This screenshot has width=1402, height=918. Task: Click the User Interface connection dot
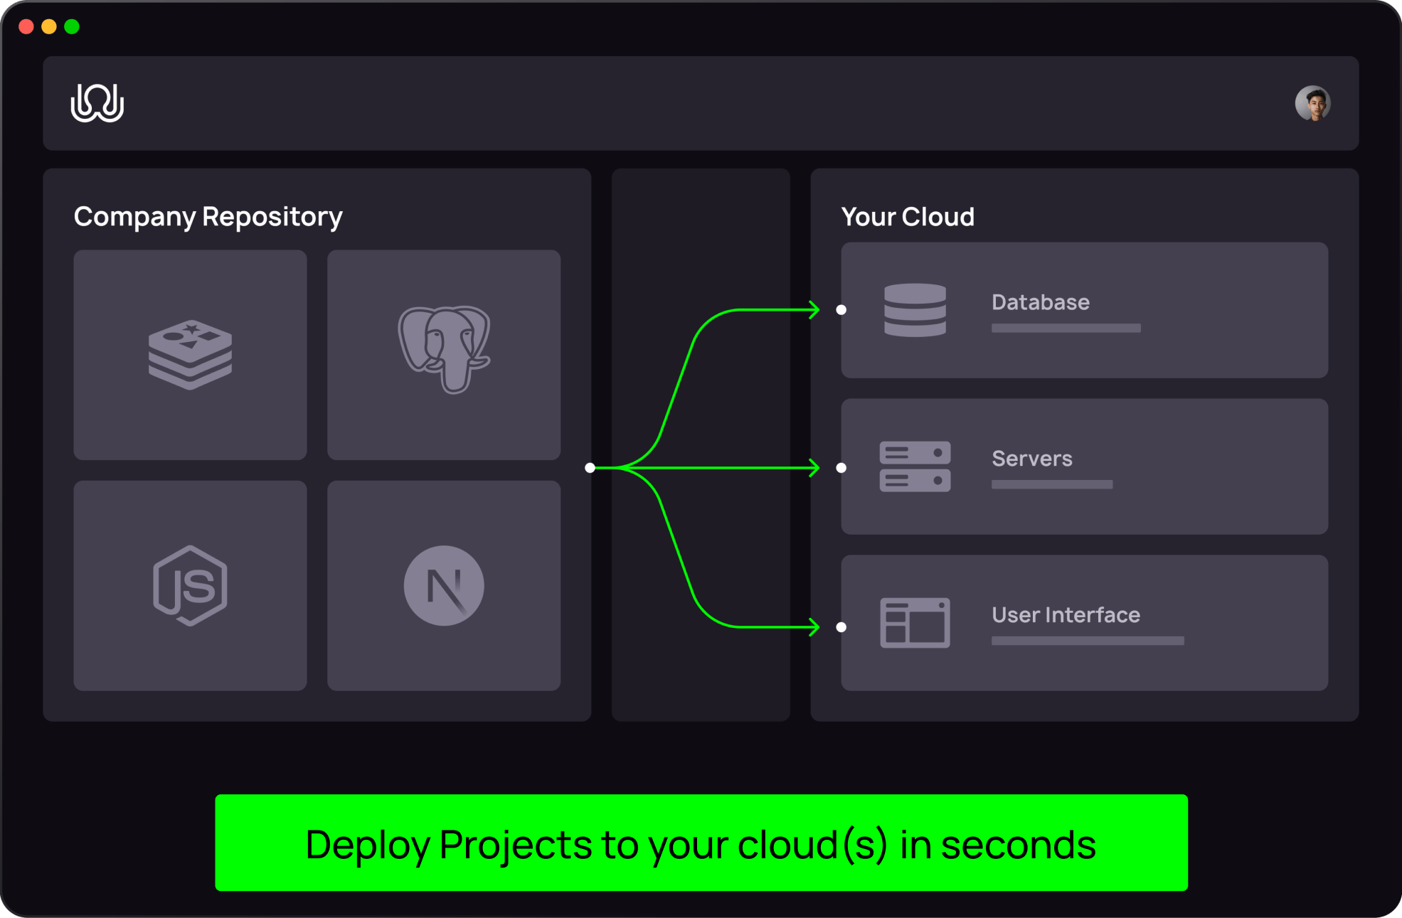[x=841, y=627]
